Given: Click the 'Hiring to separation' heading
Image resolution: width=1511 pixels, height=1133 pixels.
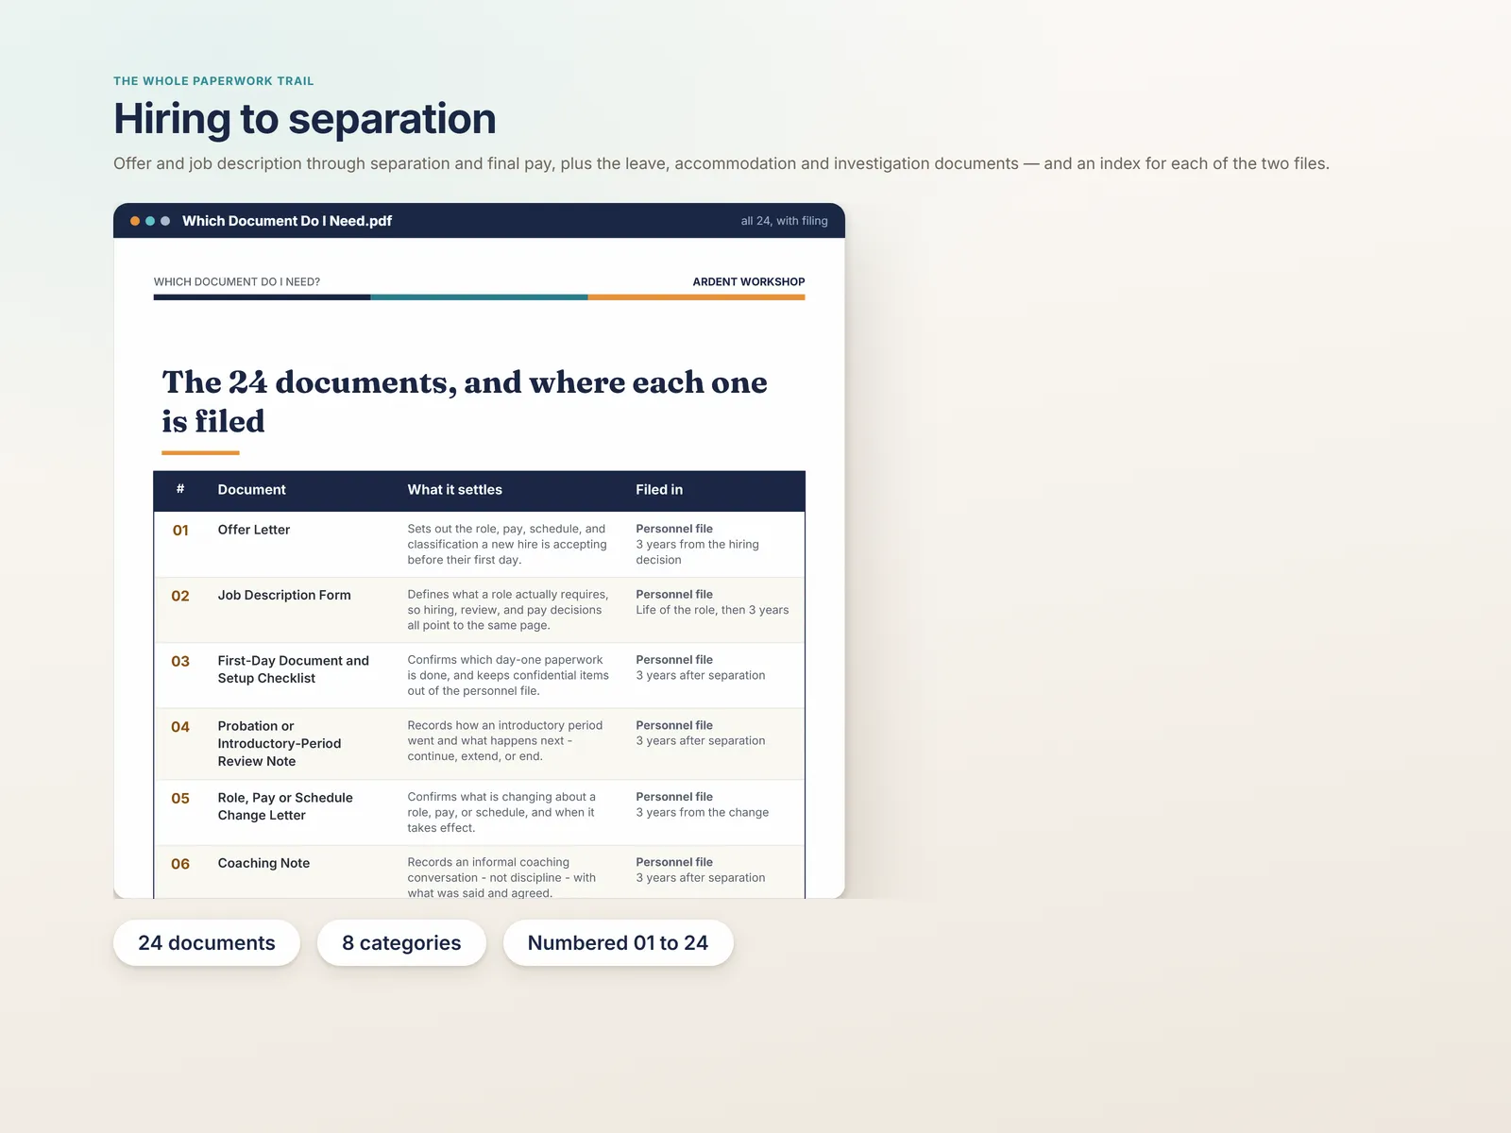Looking at the screenshot, I should point(305,119).
